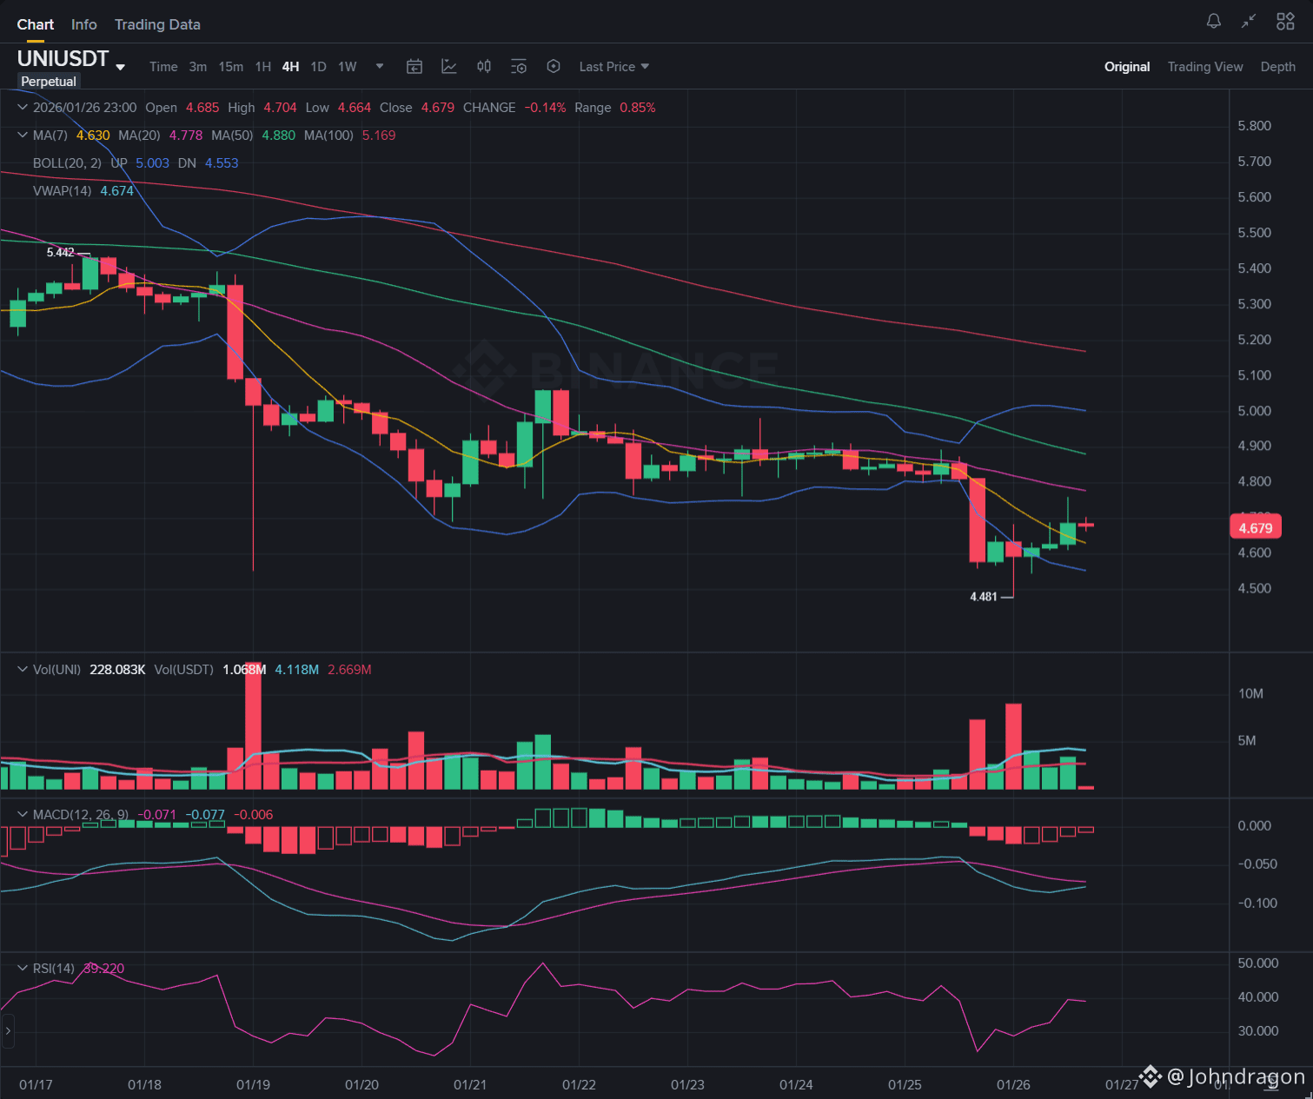Viewport: 1313px width, 1099px height.
Task: Open the extra timeframes dropdown arrow
Action: [379, 66]
